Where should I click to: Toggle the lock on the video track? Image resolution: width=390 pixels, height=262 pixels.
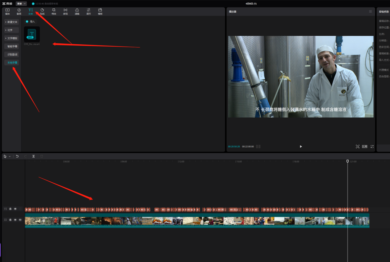click(10, 220)
